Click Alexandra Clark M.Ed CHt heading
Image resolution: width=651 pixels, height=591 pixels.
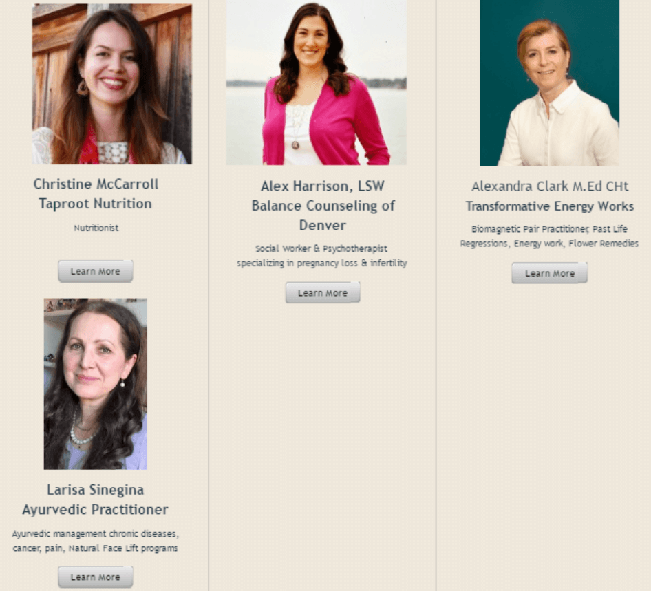coord(550,186)
